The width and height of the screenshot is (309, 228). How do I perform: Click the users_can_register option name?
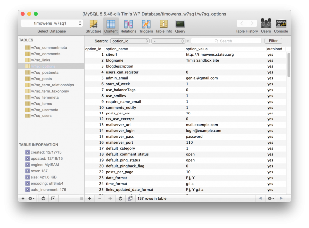[x=122, y=72]
